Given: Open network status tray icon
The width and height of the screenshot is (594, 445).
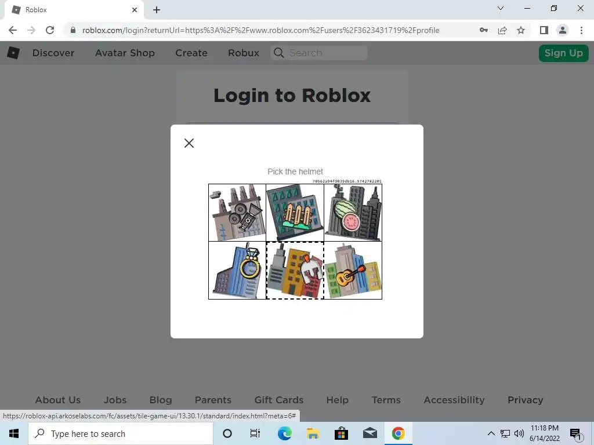Looking at the screenshot, I should (505, 433).
